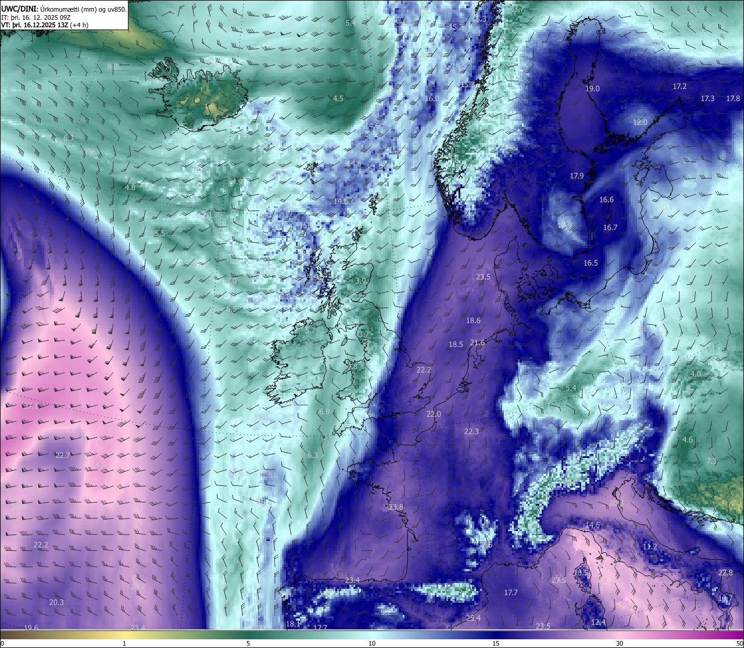
Task: Click the 4.6 value label
Action: [x=688, y=439]
